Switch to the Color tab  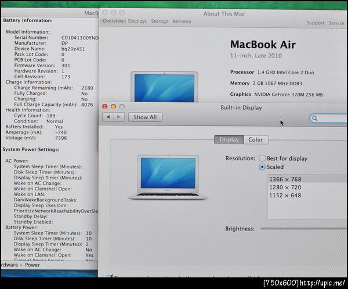(x=256, y=140)
